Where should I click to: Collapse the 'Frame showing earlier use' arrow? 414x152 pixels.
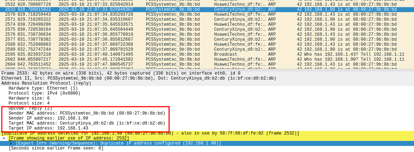click(x=4, y=138)
